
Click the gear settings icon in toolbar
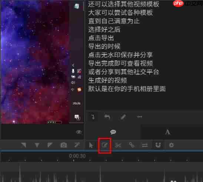coord(172,145)
